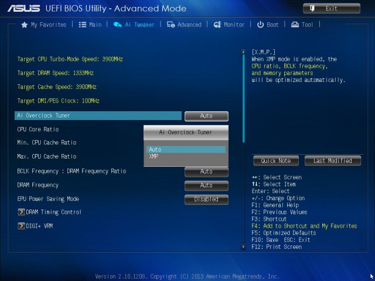Select the EPU Power Saving Mode label
This screenshot has height=281, width=375.
[x=48, y=199]
